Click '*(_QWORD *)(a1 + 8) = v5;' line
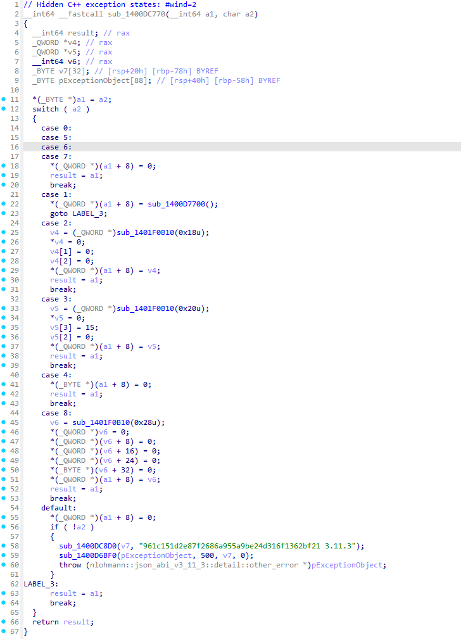The image size is (461, 639). [105, 346]
